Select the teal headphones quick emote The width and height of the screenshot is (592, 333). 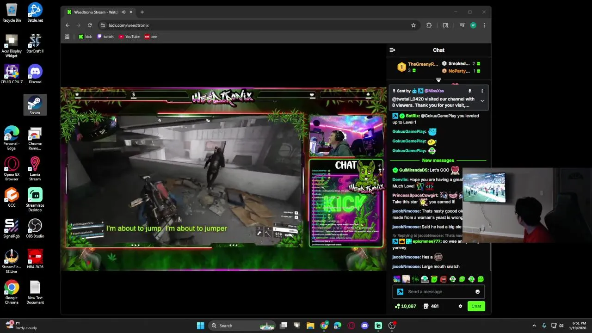(425, 279)
